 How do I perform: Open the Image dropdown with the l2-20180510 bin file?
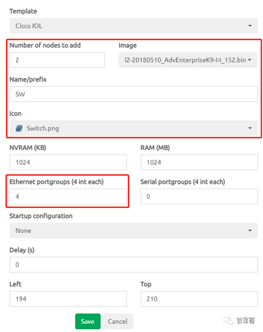188,60
